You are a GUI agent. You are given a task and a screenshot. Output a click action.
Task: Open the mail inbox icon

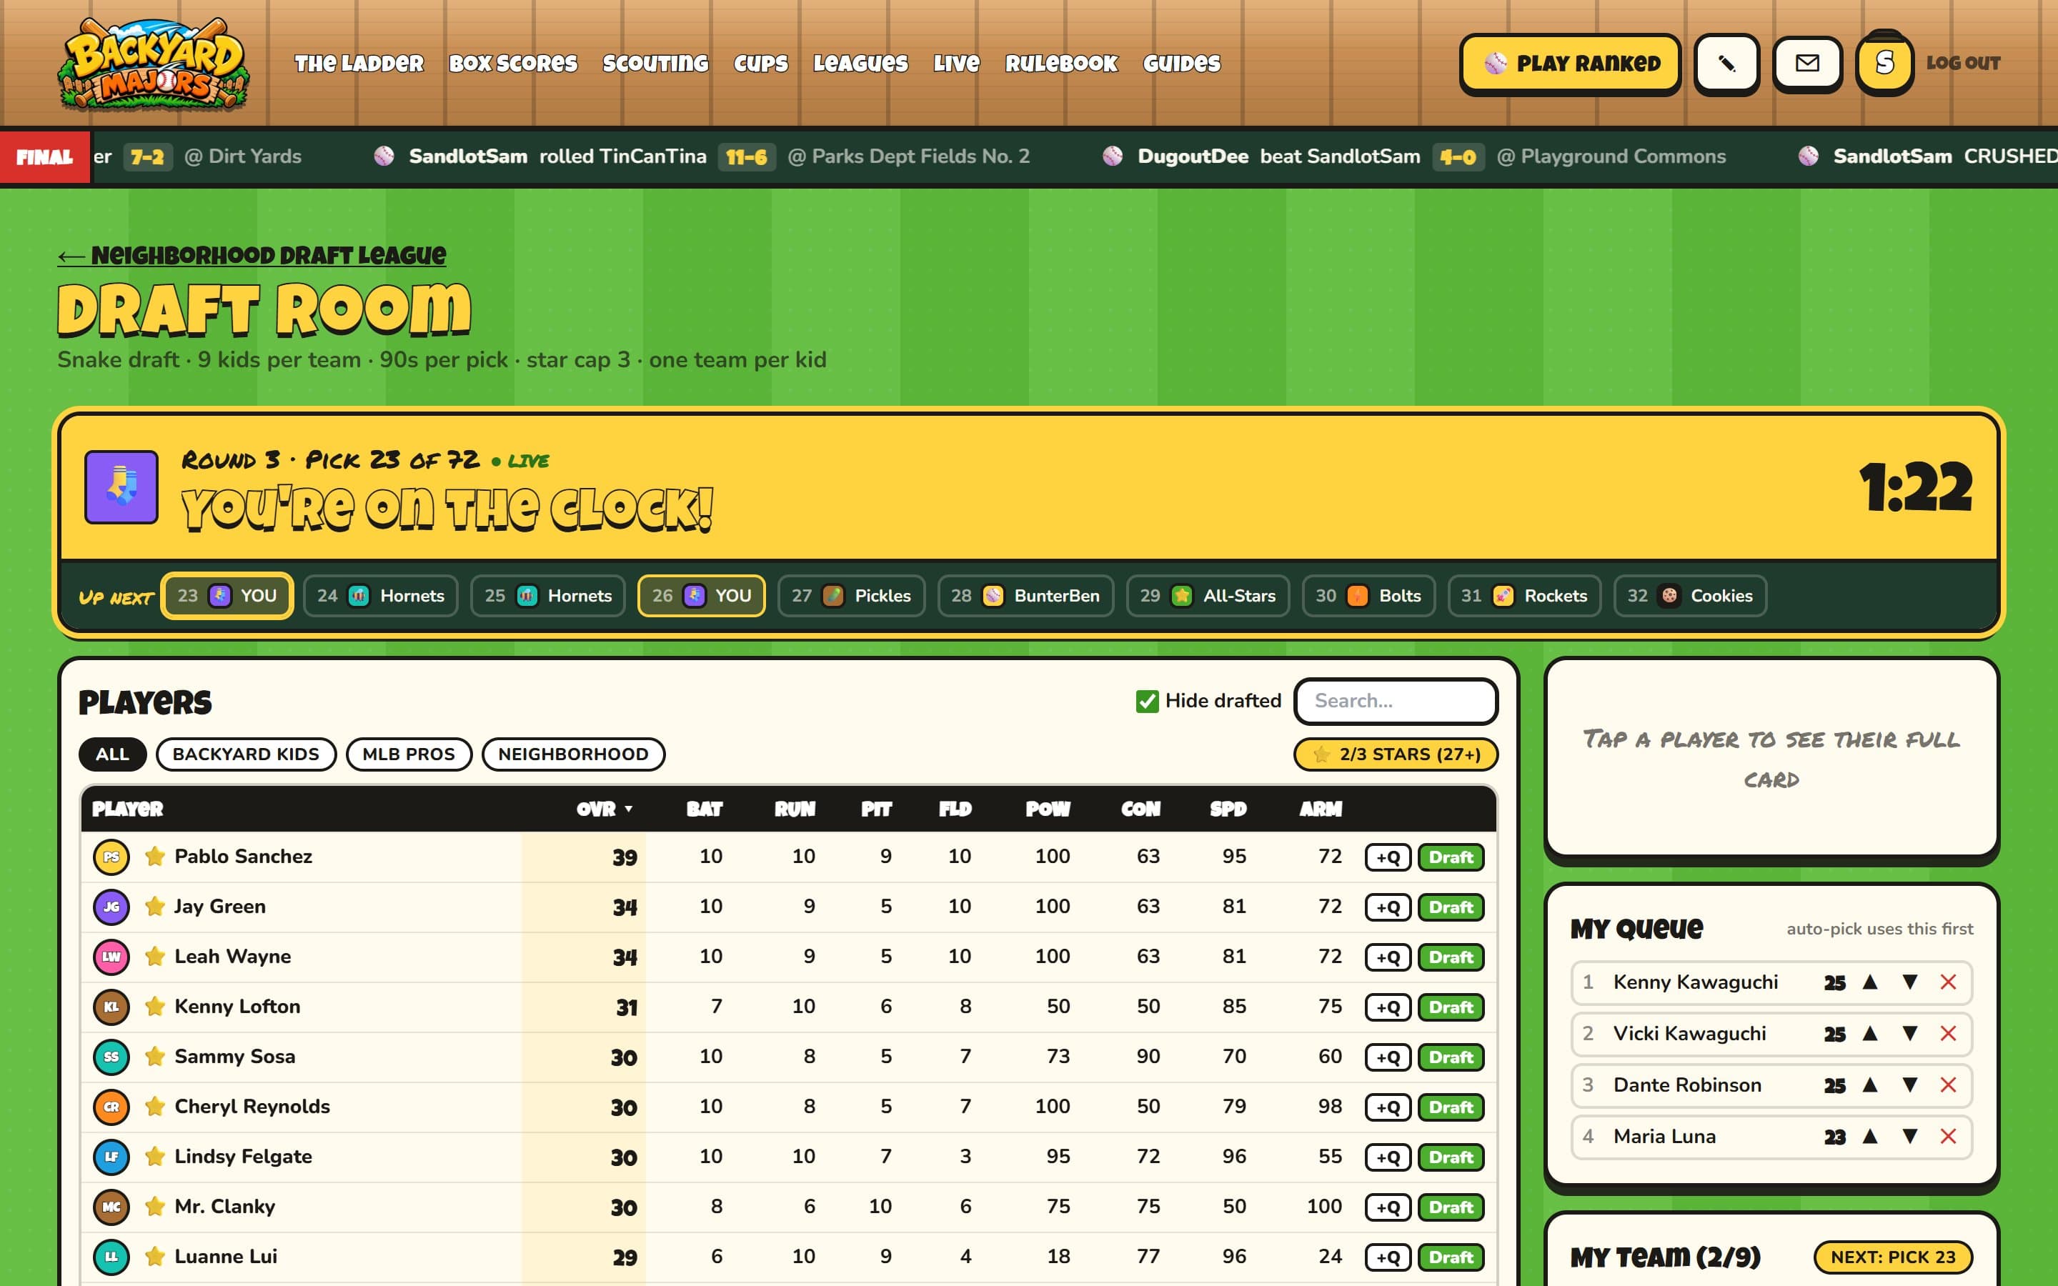pos(1807,64)
